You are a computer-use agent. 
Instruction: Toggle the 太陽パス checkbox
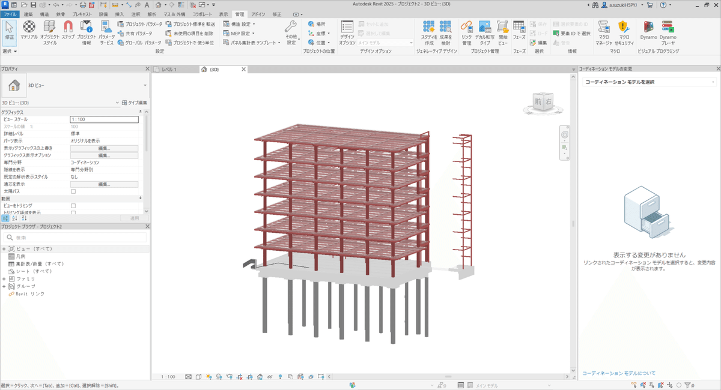73,191
